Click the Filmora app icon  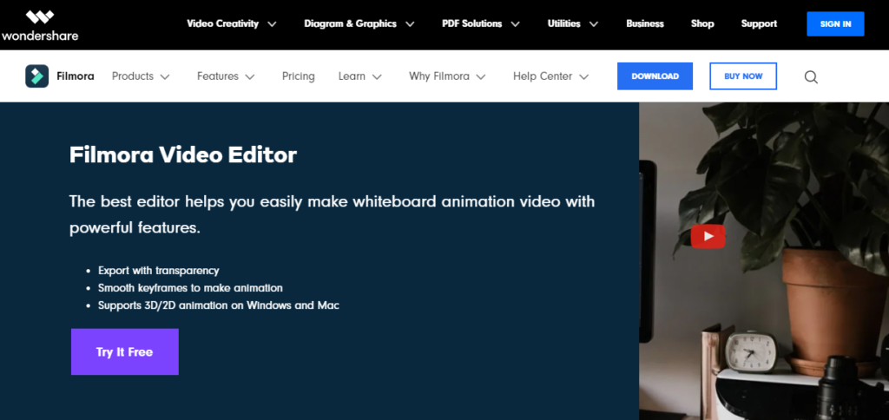click(x=36, y=76)
